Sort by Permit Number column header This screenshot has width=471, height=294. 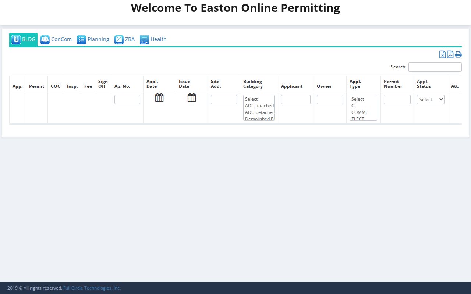(x=397, y=84)
